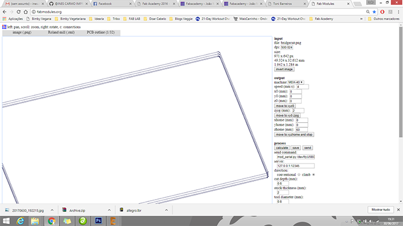Viewport: 403px width, 226px height.
Task: Click the page vertical scrollbar
Action: tap(401, 82)
